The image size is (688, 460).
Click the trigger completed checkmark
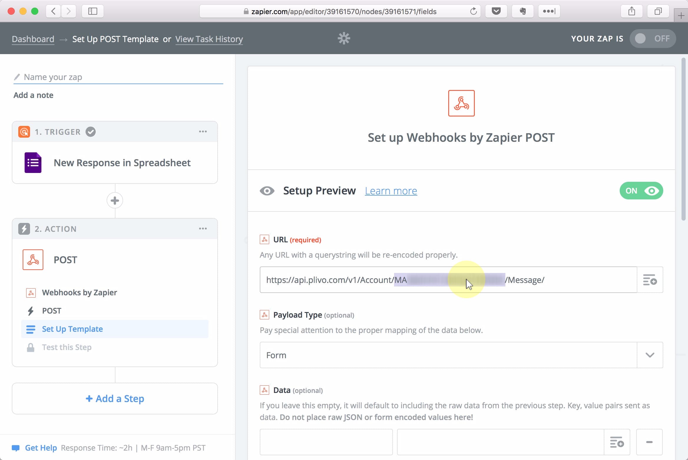(x=90, y=132)
